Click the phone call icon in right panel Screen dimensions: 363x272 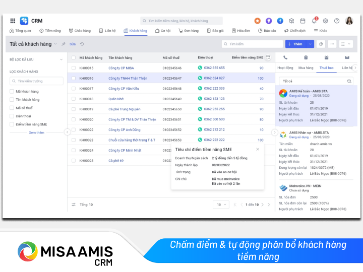point(285,57)
